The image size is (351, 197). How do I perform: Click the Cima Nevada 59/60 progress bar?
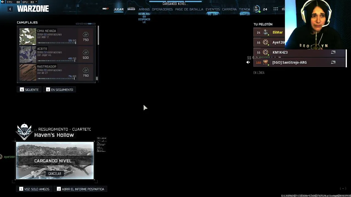pos(56,43)
